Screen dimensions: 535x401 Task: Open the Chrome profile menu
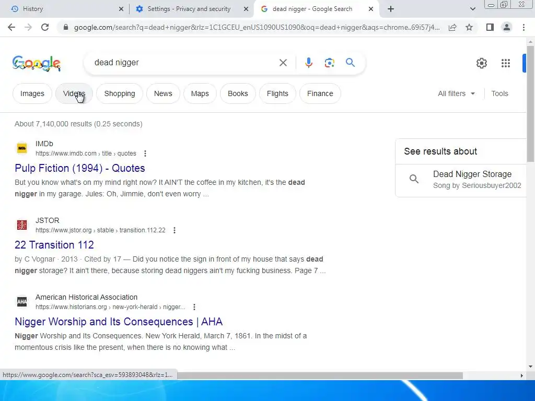[507, 27]
